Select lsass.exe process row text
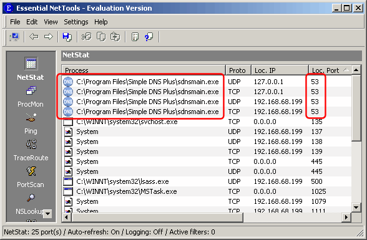This screenshot has width=367, height=240. [x=122, y=181]
